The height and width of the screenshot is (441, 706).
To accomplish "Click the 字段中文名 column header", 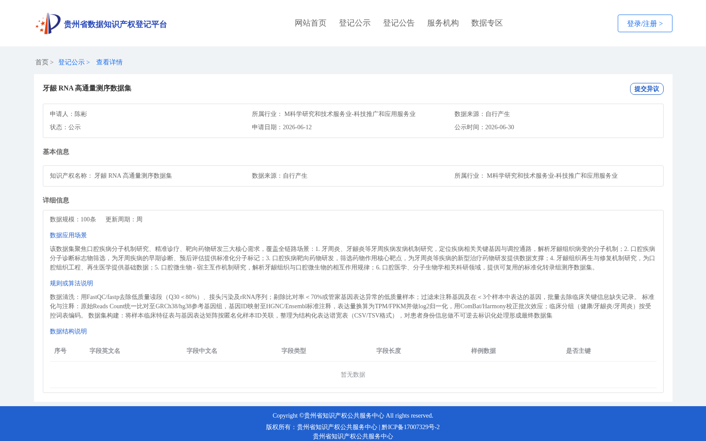I will coord(202,351).
